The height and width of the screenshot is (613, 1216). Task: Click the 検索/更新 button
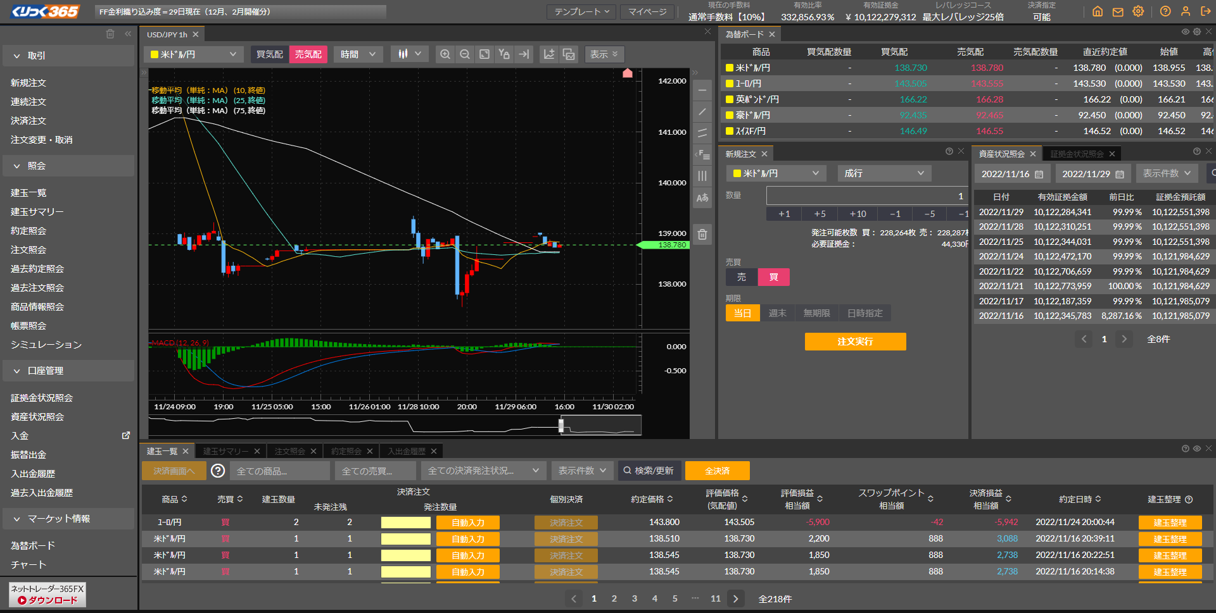(649, 471)
